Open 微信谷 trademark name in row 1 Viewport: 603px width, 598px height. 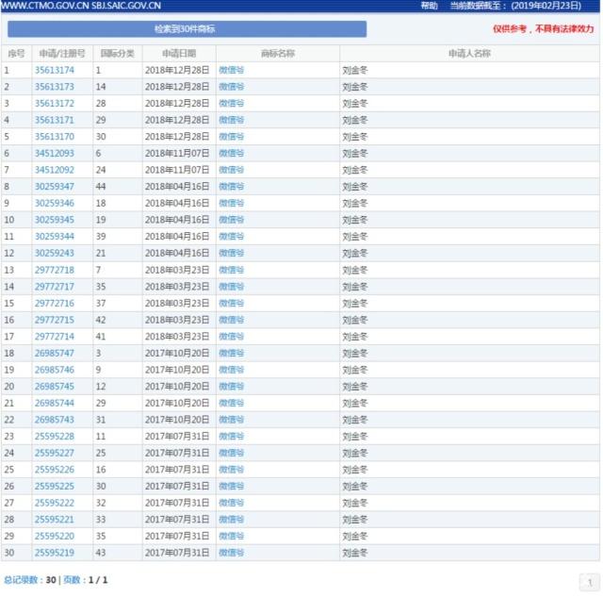click(x=231, y=71)
